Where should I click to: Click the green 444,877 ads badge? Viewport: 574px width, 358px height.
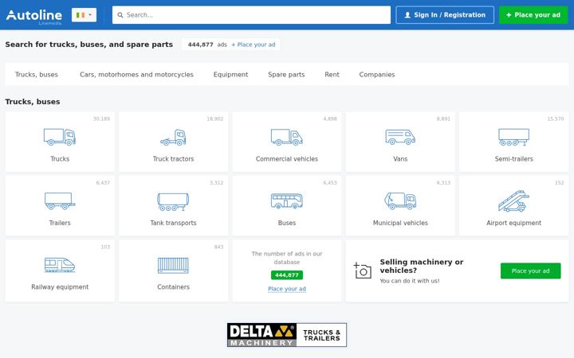(287, 275)
